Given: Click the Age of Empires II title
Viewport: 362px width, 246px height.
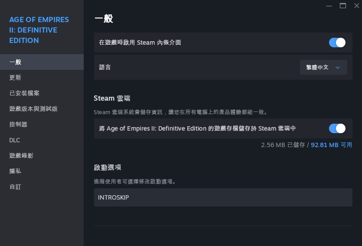Looking at the screenshot, I should point(39,30).
